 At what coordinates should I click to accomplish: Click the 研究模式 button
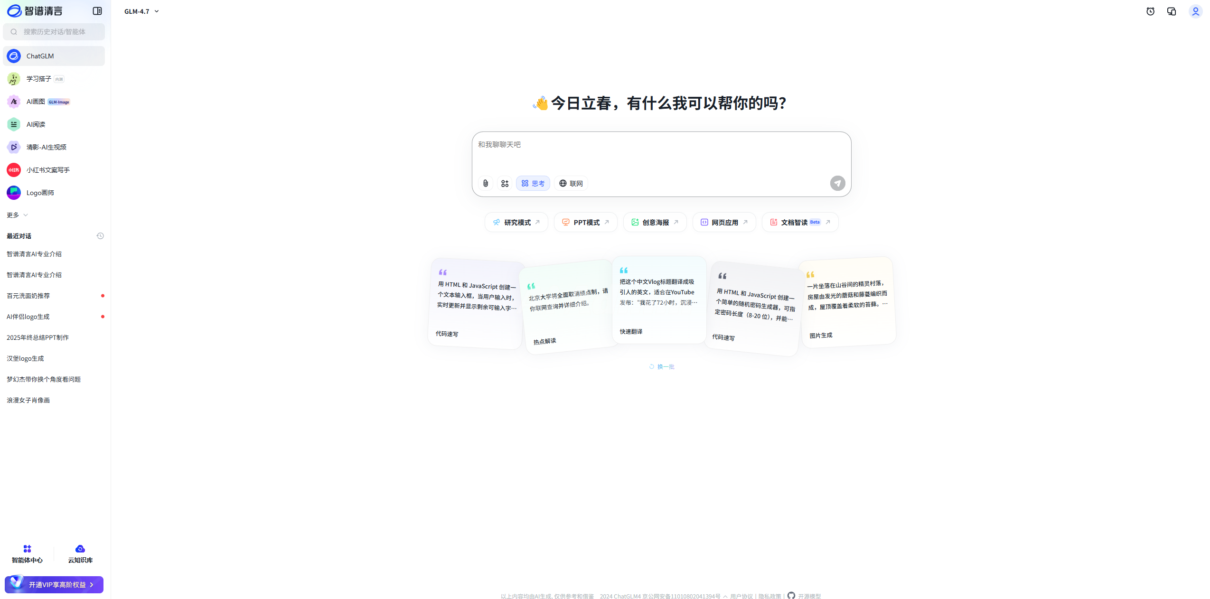click(x=516, y=222)
